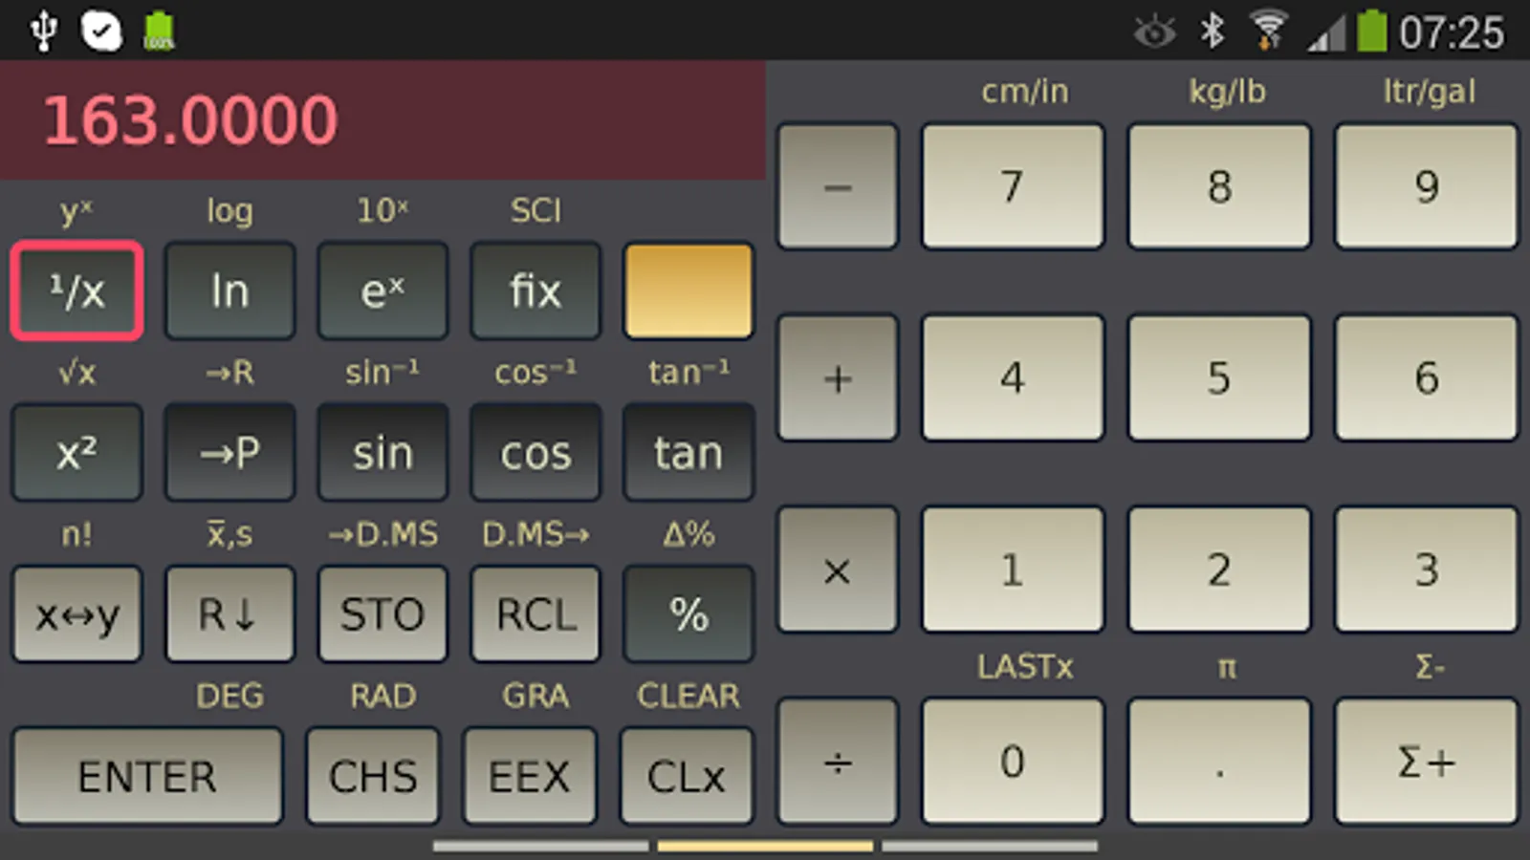Image resolution: width=1530 pixels, height=860 pixels.
Task: Tap the cos key
Action: pyautogui.click(x=535, y=452)
